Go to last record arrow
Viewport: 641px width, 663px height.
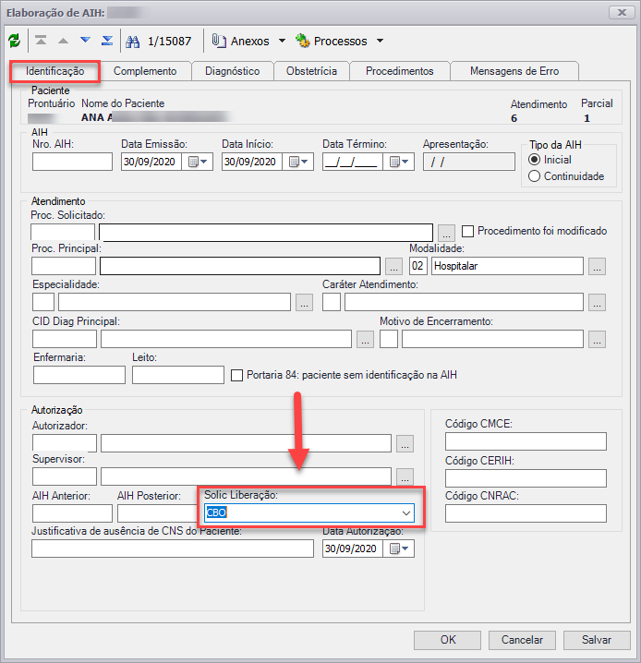tap(107, 41)
